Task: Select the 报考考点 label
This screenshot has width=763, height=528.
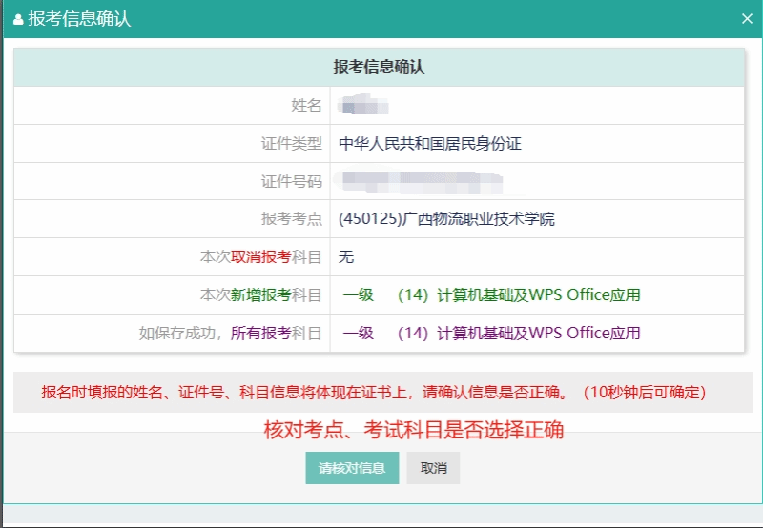Action: point(291,219)
